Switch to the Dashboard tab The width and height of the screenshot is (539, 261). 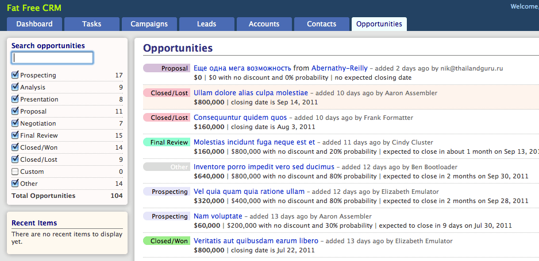[x=34, y=24]
